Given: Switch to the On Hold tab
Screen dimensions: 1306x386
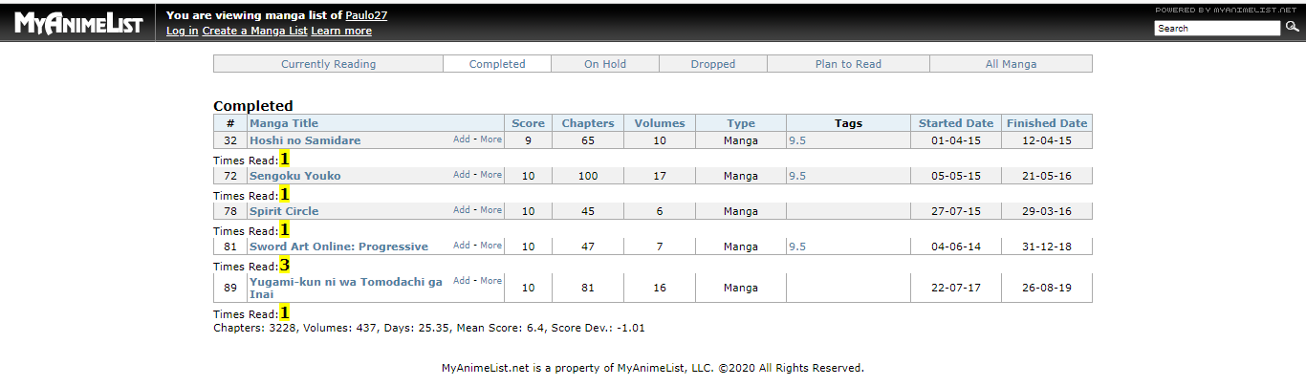Looking at the screenshot, I should pos(605,64).
